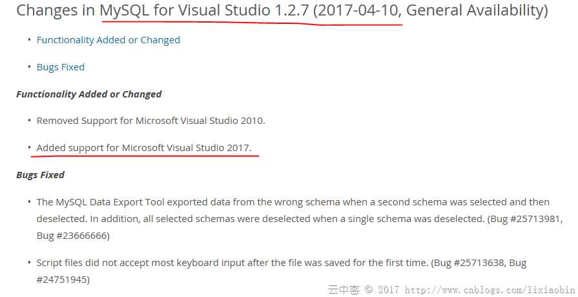The image size is (578, 297).
Task: Select the Removed Support for Visual Studio 2010 item
Action: tap(150, 121)
